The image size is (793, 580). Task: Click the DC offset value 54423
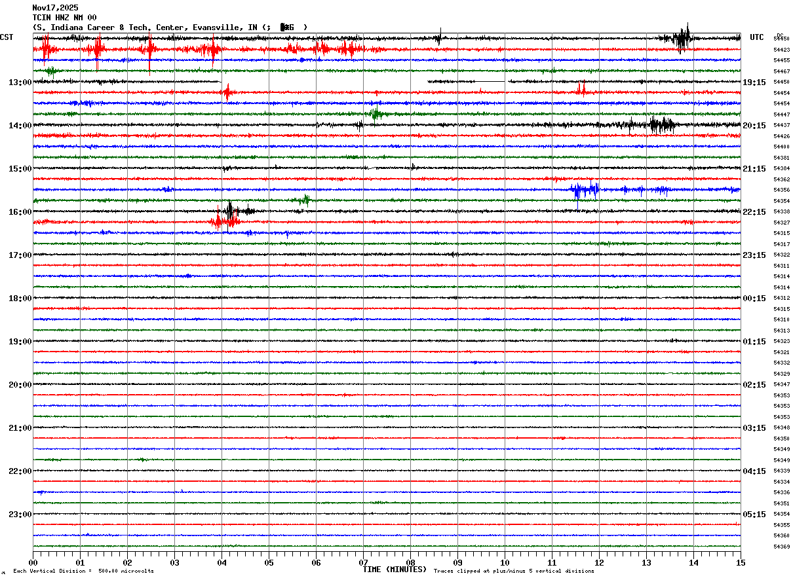[781, 50]
